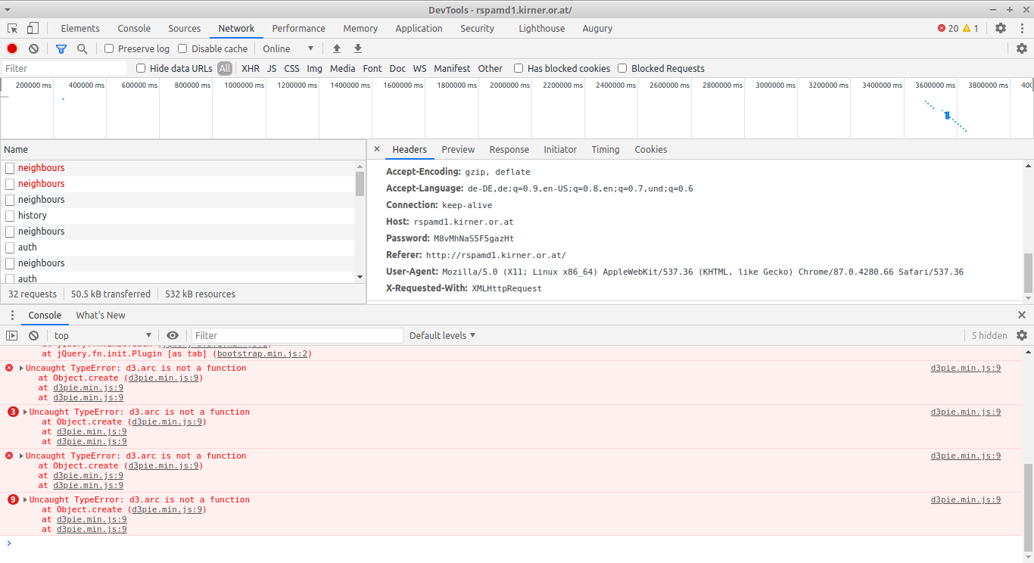
Task: Toggle the network filter funnel icon
Action: pos(61,48)
